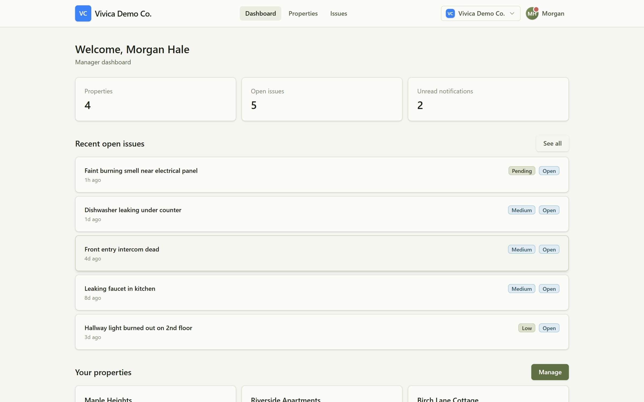
Task: Click See all recent open issues
Action: tap(552, 143)
